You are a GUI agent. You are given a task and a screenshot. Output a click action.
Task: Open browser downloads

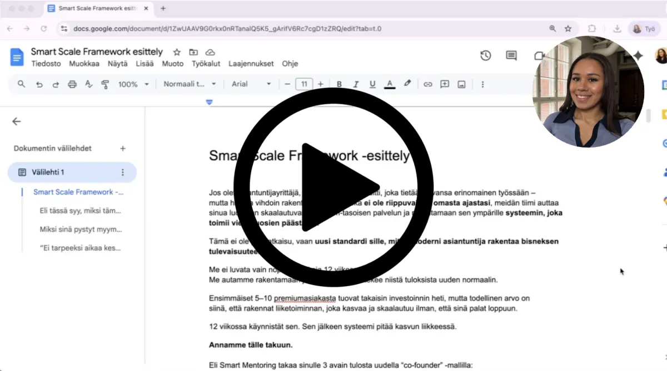[617, 29]
